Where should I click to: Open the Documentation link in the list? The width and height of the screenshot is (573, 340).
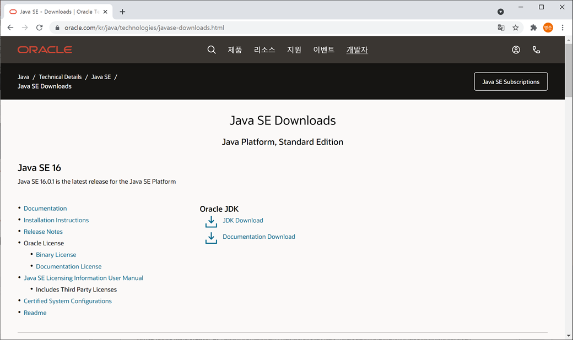point(45,209)
